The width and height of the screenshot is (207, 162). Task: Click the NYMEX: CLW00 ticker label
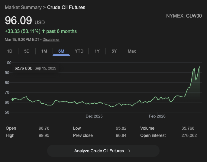[x=184, y=16]
